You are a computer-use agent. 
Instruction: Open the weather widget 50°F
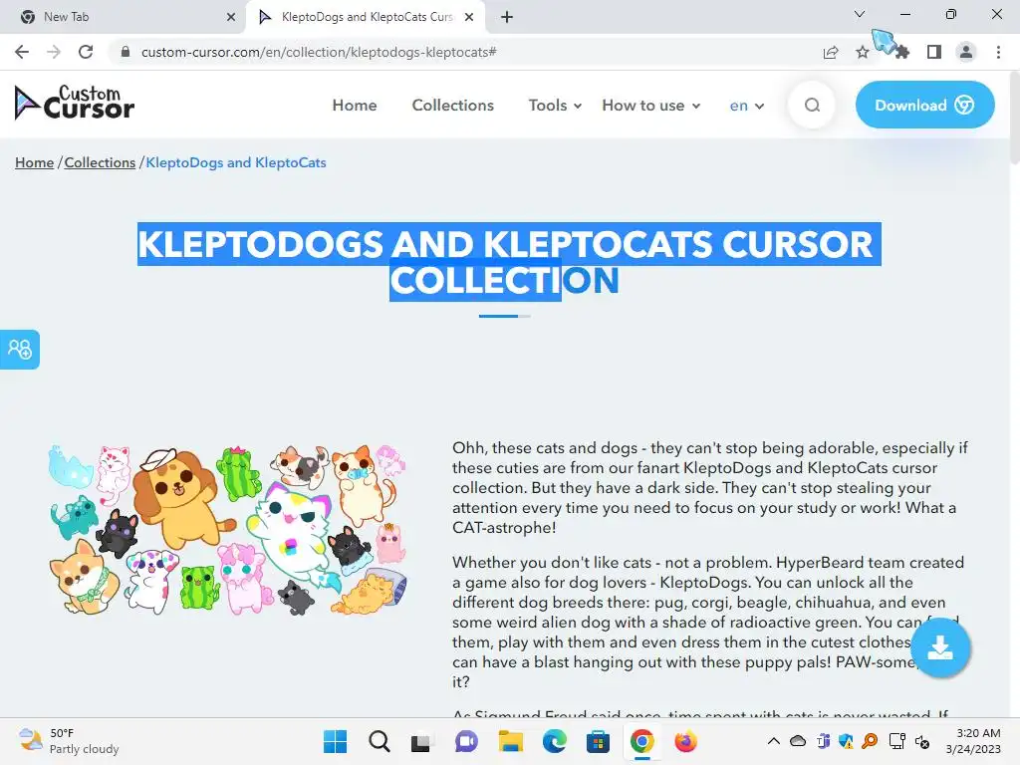69,741
